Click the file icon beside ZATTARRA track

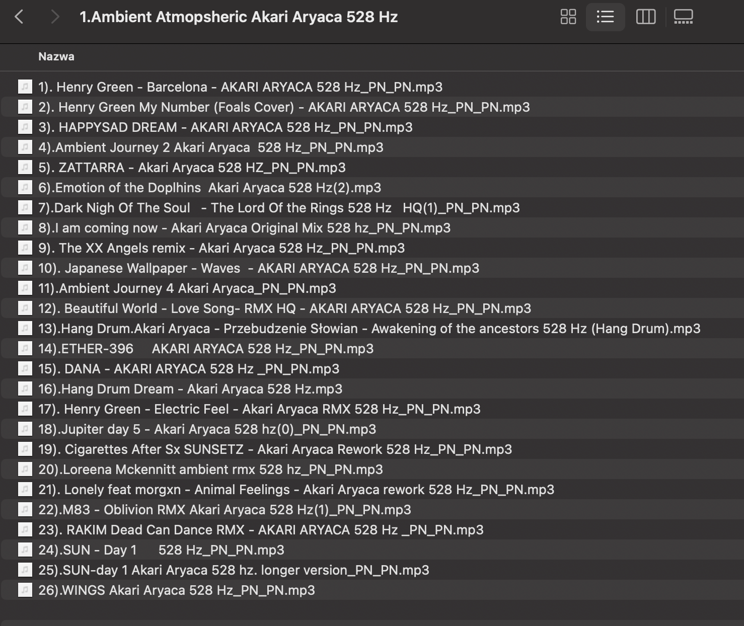click(25, 168)
